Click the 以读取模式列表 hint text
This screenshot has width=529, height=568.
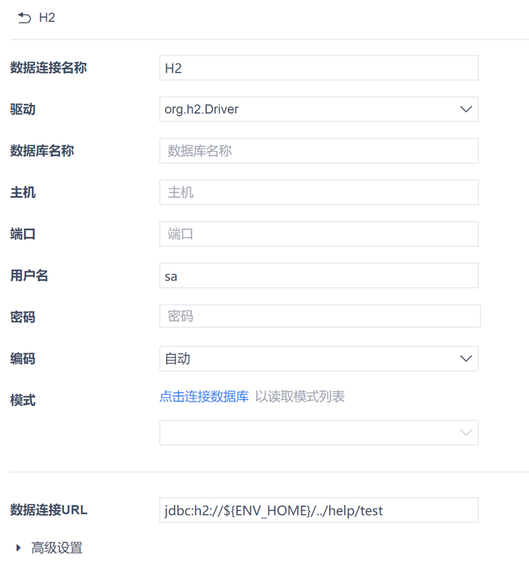(300, 397)
